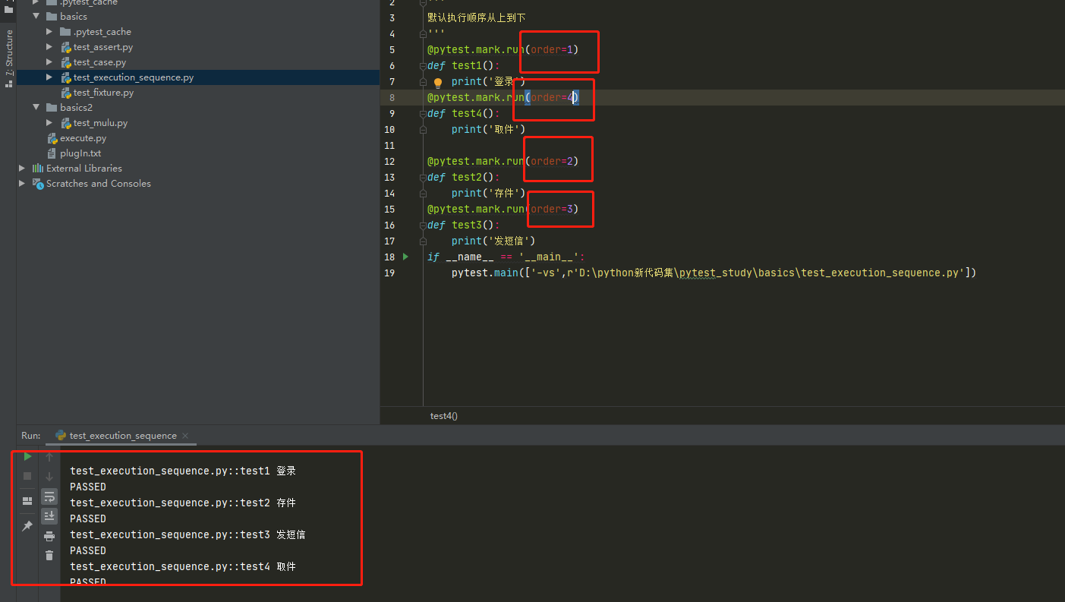Toggle scroll-to-end in the Run console
This screenshot has height=602, width=1065.
[x=49, y=516]
